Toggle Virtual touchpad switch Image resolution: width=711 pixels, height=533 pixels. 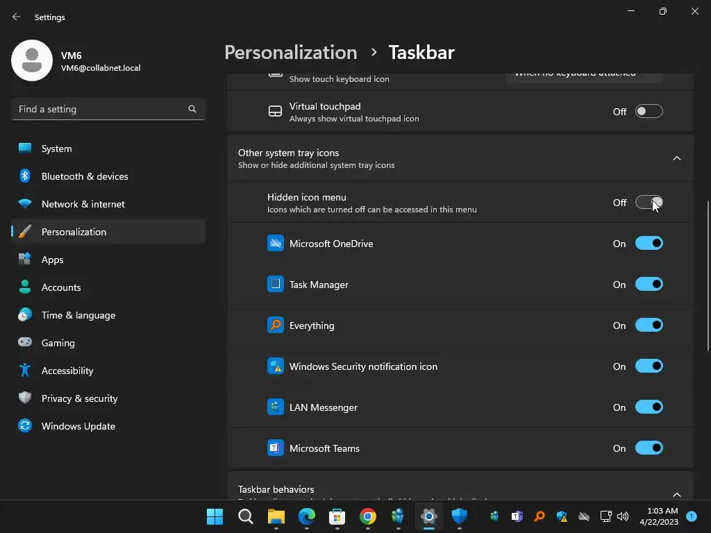pyautogui.click(x=649, y=112)
